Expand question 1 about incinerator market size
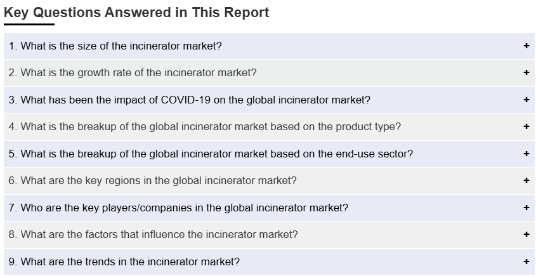The width and height of the screenshot is (536, 278). pos(269,46)
